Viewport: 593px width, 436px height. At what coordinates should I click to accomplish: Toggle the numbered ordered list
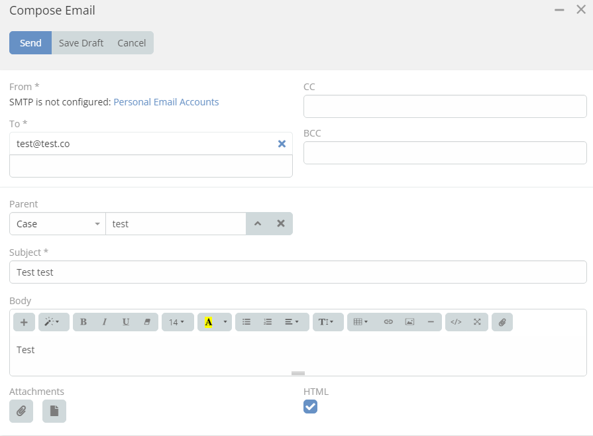[x=268, y=322]
